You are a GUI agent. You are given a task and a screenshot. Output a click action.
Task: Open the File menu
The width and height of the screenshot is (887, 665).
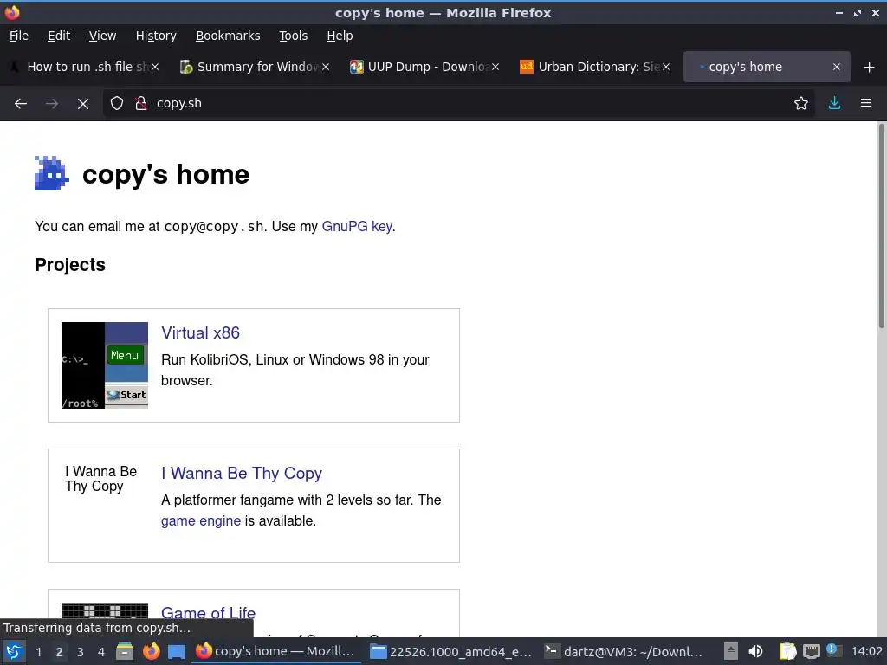tap(19, 36)
